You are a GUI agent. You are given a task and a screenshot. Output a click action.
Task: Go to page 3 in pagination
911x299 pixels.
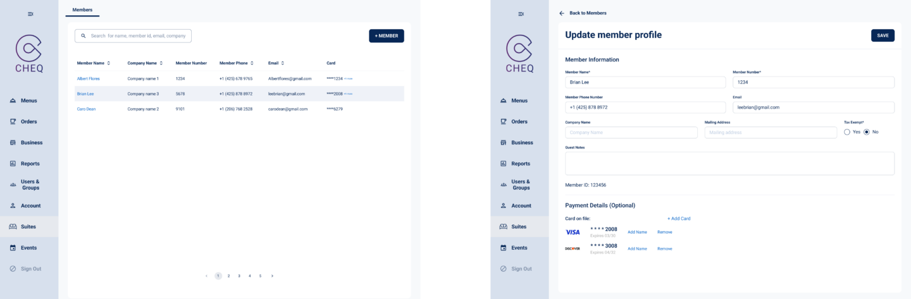239,276
